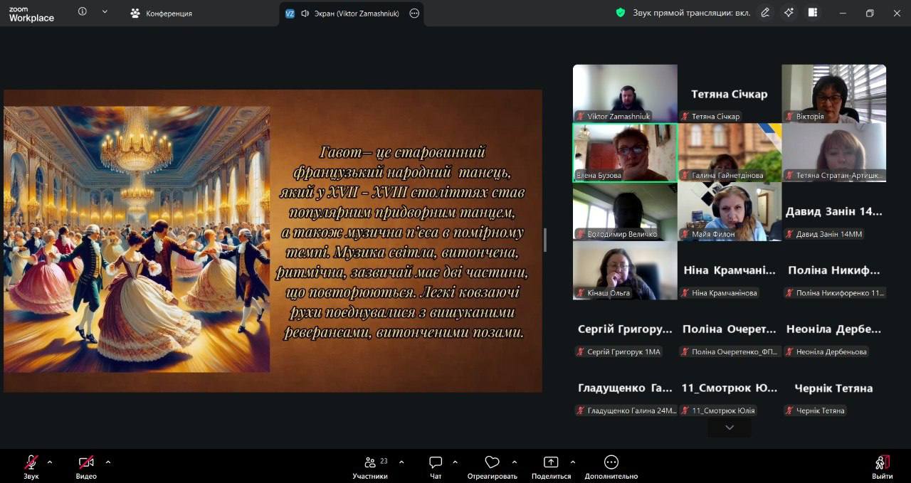Image resolution: width=911 pixels, height=483 pixels.
Task: Open the Участники participants panel
Action: (371, 463)
